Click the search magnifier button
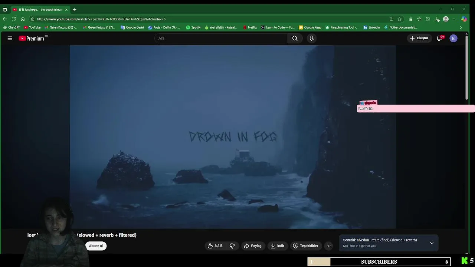 coord(295,38)
